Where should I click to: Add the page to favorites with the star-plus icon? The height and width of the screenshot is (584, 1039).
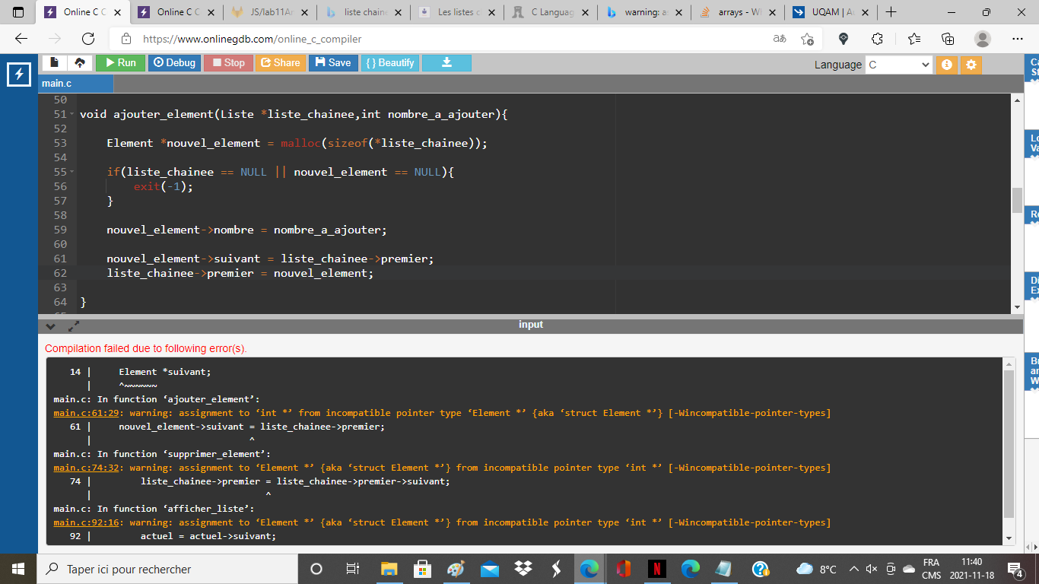click(807, 39)
